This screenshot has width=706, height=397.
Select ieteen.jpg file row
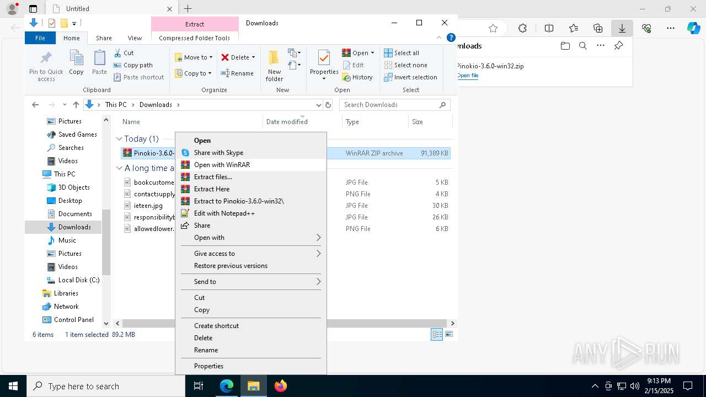(148, 206)
